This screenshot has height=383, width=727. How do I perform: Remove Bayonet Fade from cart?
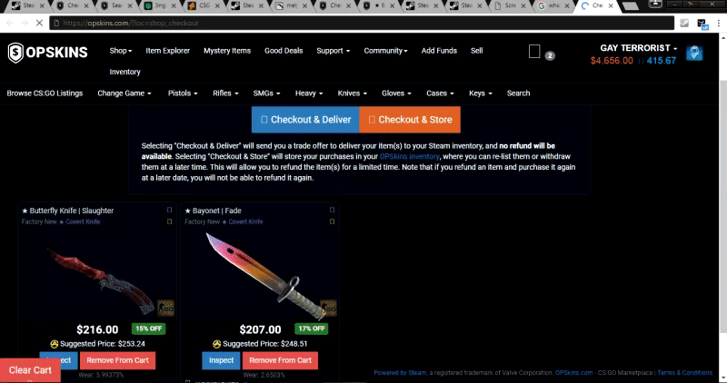point(280,360)
